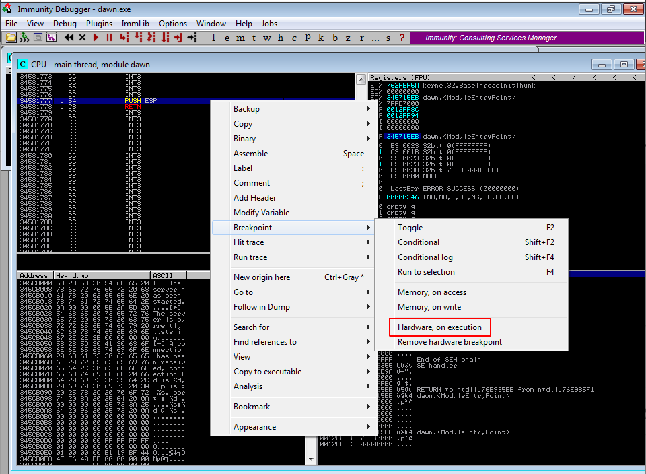Show Hardware breakpoints with 'z' button
The width and height of the screenshot is (646, 474).
tap(348, 38)
